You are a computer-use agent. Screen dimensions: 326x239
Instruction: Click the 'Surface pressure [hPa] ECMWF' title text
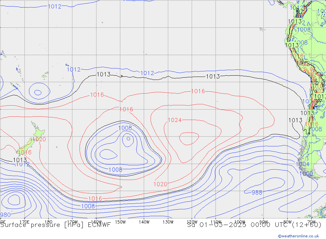[55, 225]
